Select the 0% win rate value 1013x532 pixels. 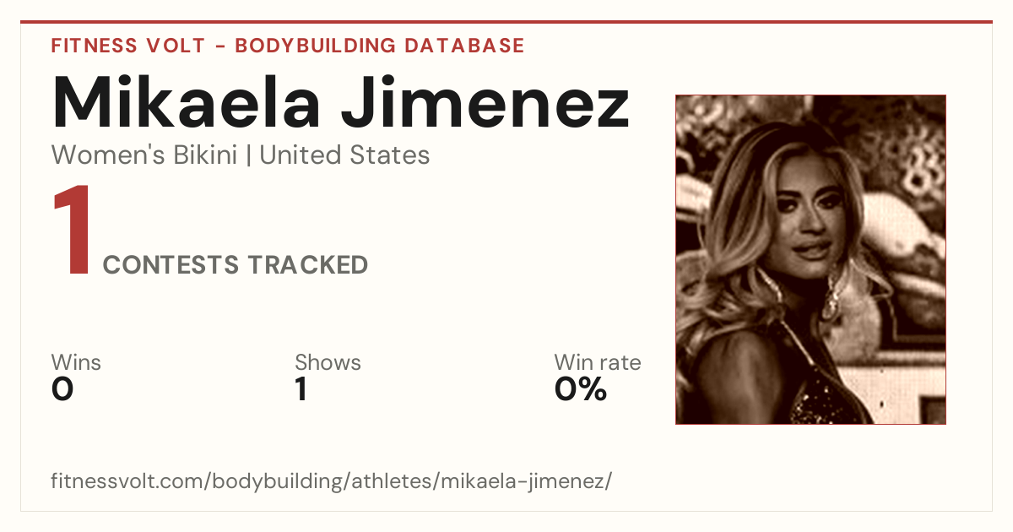coord(581,389)
